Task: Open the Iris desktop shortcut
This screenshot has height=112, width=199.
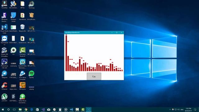Action: tap(13, 51)
